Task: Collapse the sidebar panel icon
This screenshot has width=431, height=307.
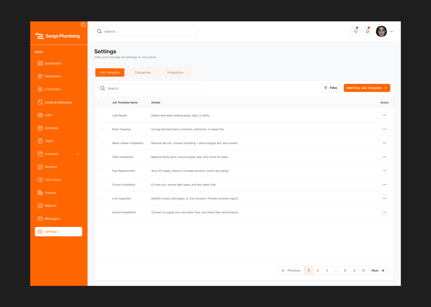Action: [x=83, y=25]
